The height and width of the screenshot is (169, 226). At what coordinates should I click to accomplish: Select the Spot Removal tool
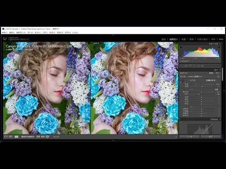[186, 66]
